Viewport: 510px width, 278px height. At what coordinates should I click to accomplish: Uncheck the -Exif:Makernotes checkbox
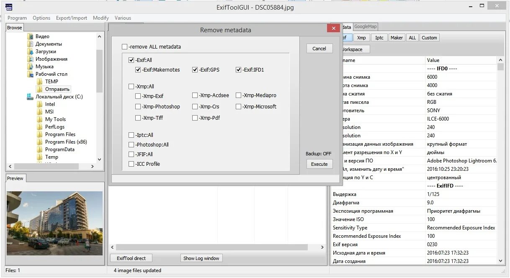(x=138, y=70)
